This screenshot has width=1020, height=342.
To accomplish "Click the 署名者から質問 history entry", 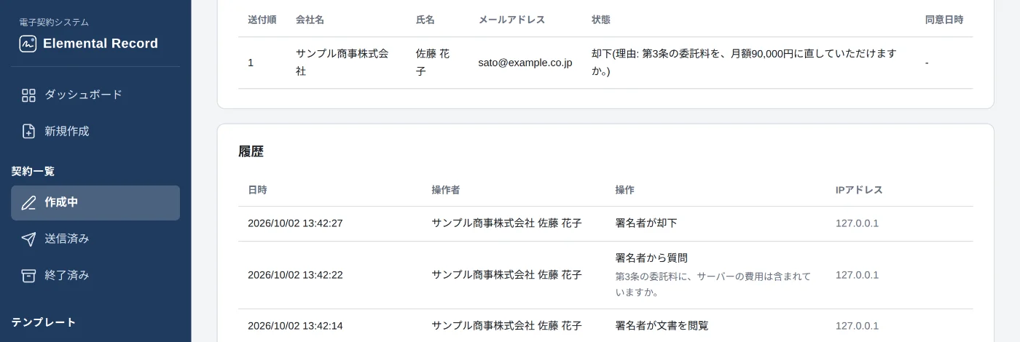I will click(651, 258).
